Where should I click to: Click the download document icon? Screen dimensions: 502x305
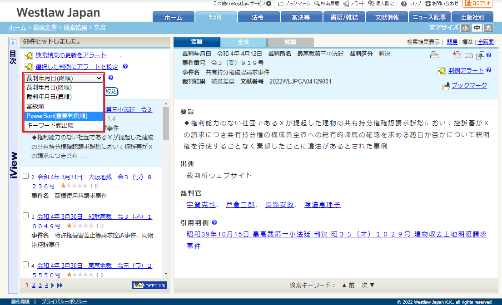point(457,54)
